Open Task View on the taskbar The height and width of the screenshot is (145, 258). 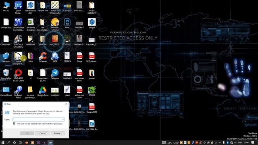tap(20, 143)
